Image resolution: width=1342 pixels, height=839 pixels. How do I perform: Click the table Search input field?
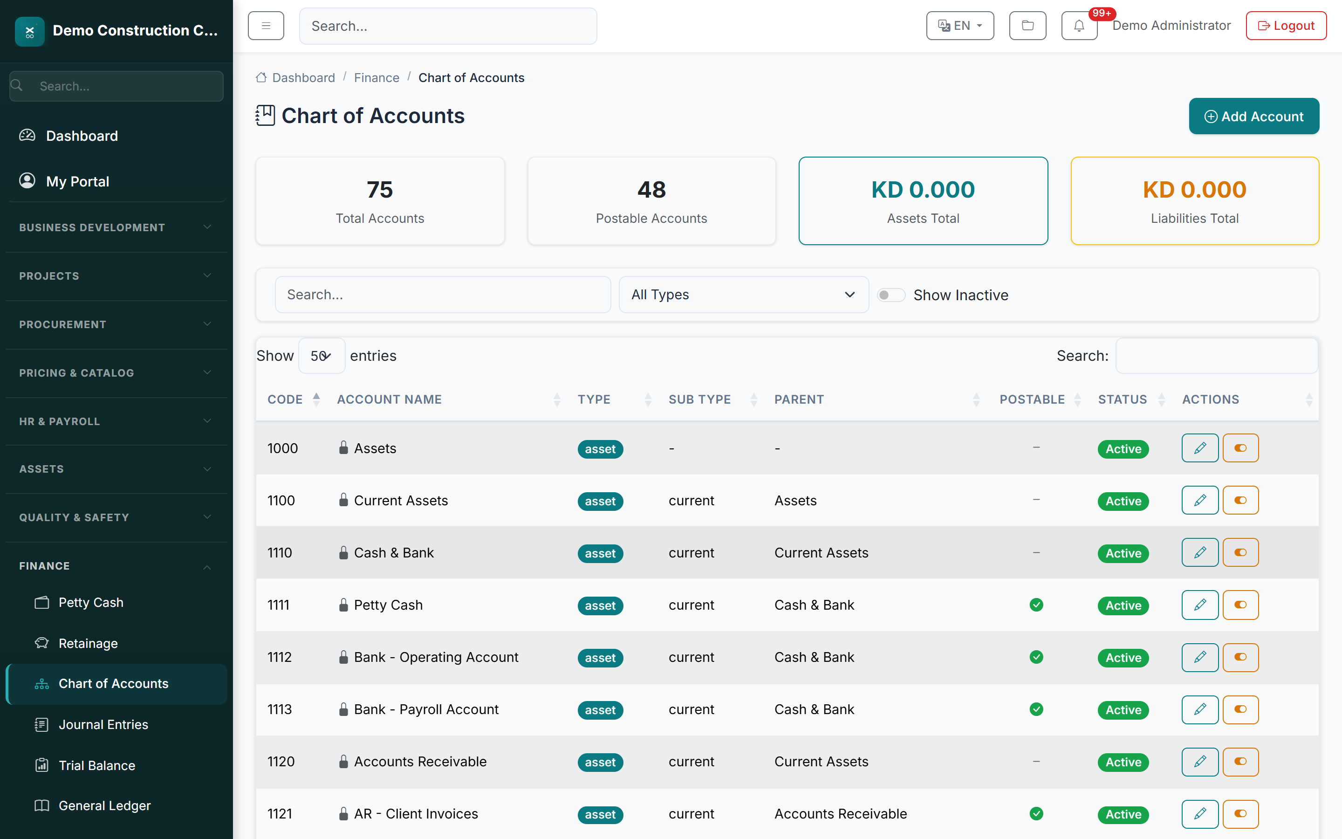(1217, 356)
